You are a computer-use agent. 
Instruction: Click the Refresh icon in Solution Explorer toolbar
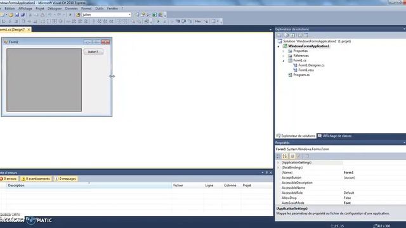click(x=292, y=35)
